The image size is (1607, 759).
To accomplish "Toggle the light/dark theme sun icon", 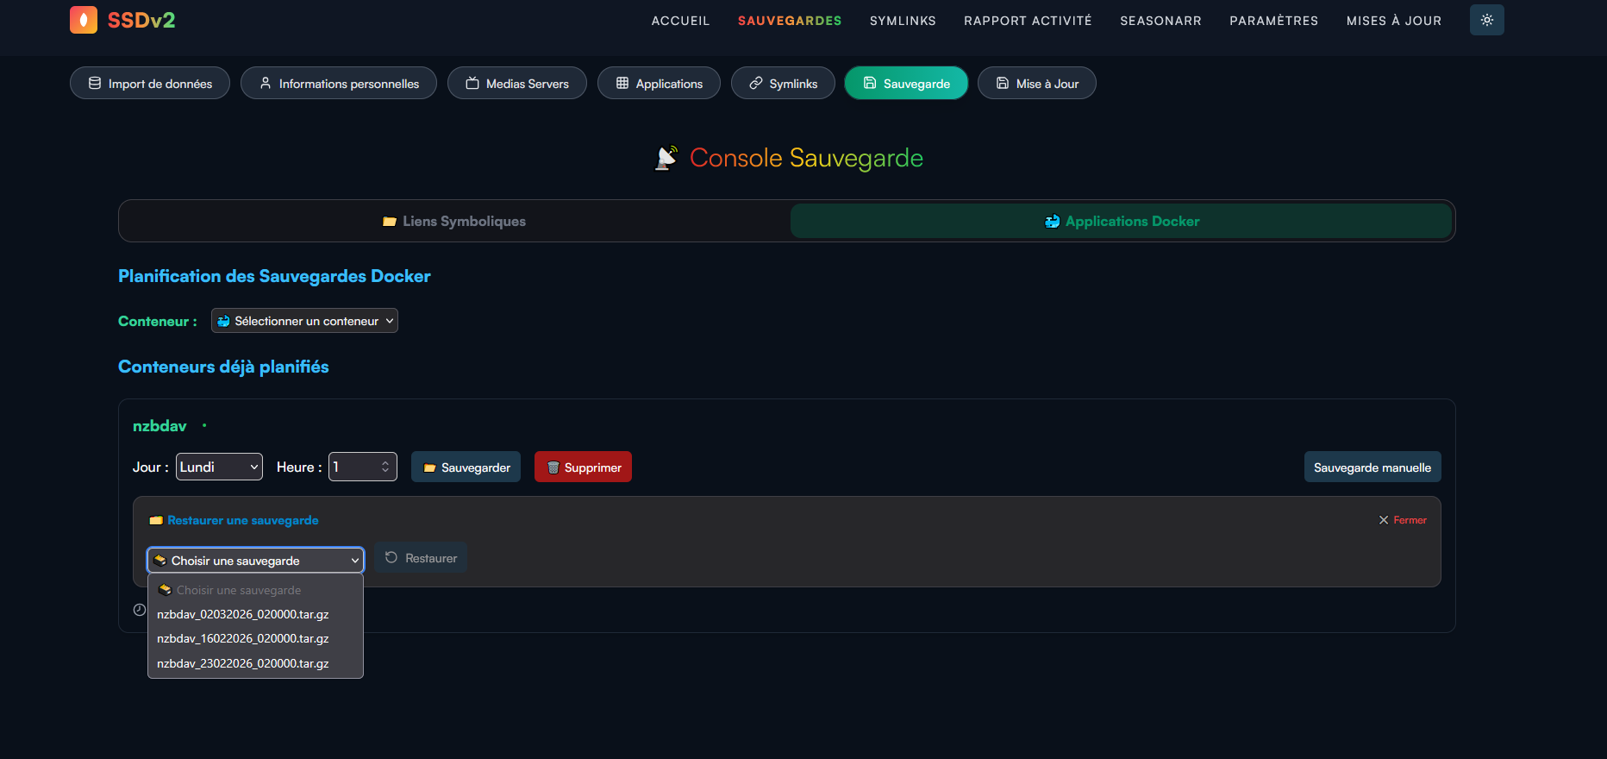I will [1486, 20].
